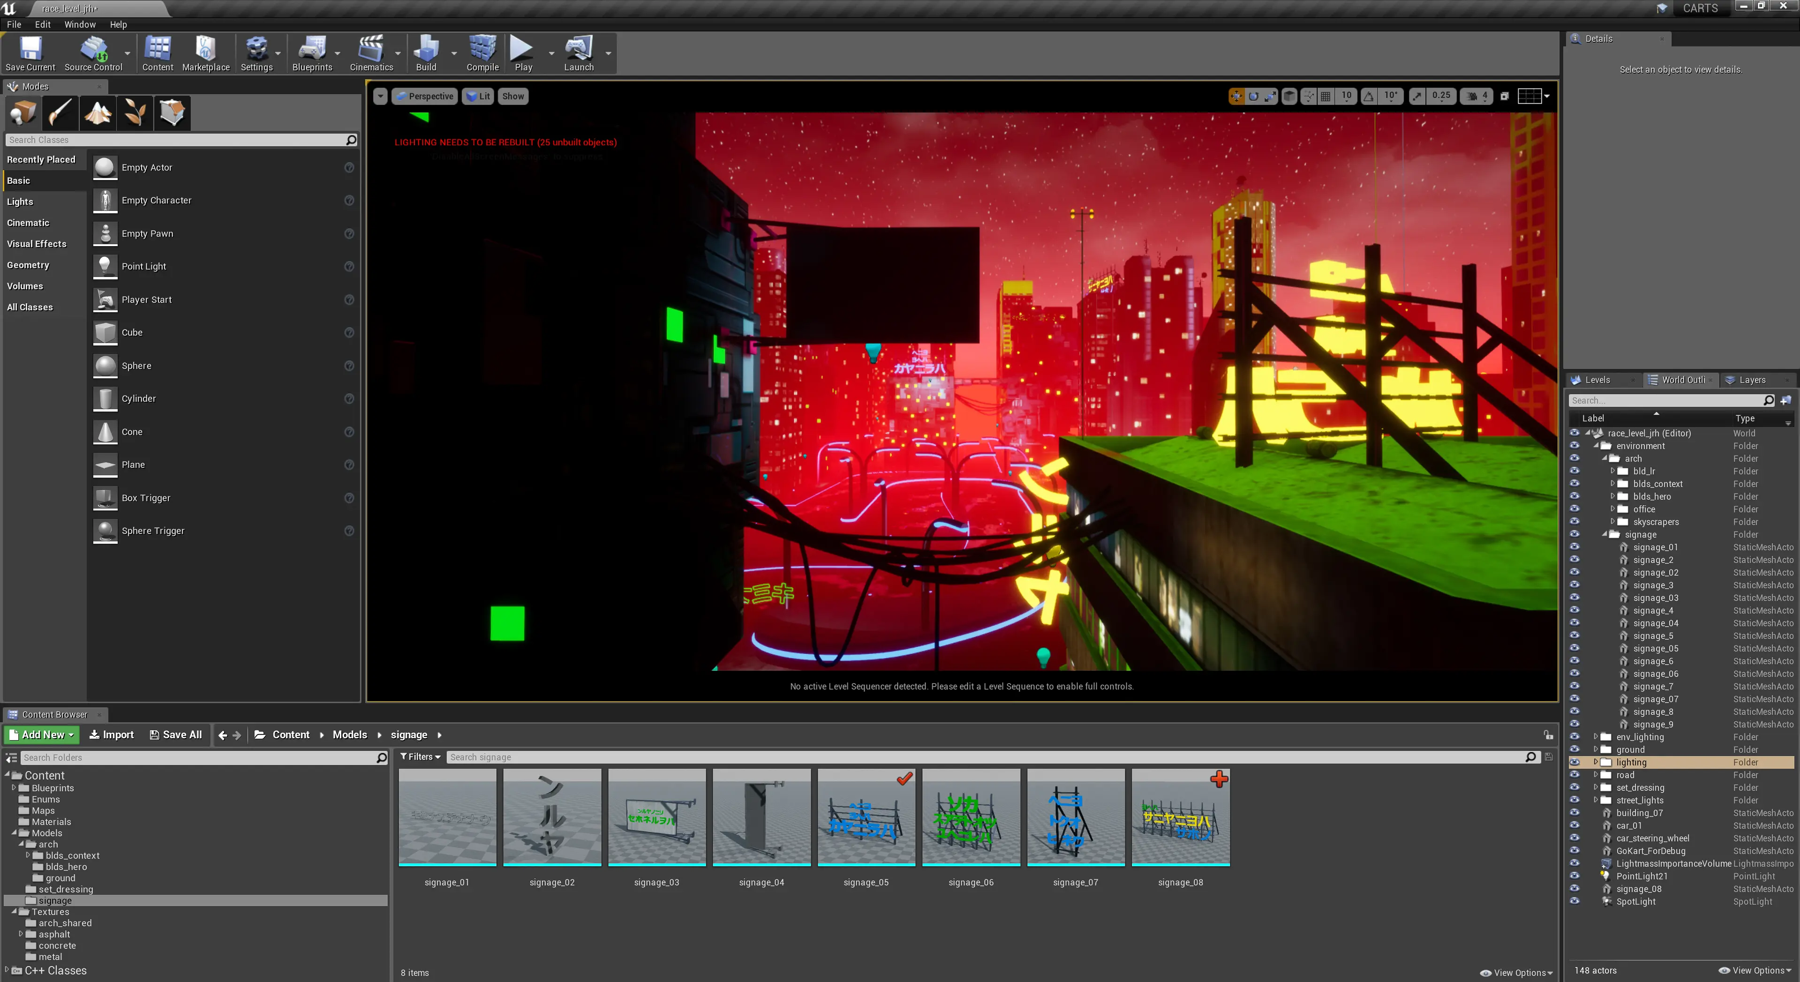Screen dimensions: 1800x982
Task: Activate the viewport translate gizmo tool
Action: coord(1236,97)
